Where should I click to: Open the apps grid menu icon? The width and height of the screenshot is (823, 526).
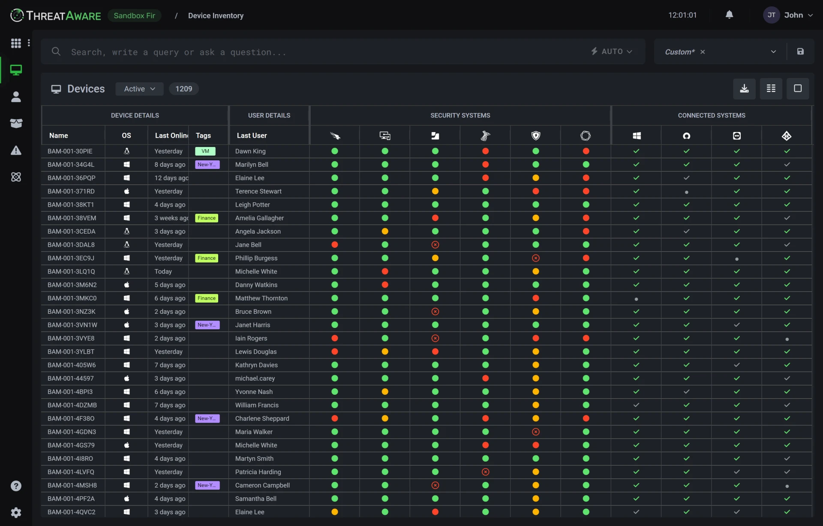click(x=16, y=43)
